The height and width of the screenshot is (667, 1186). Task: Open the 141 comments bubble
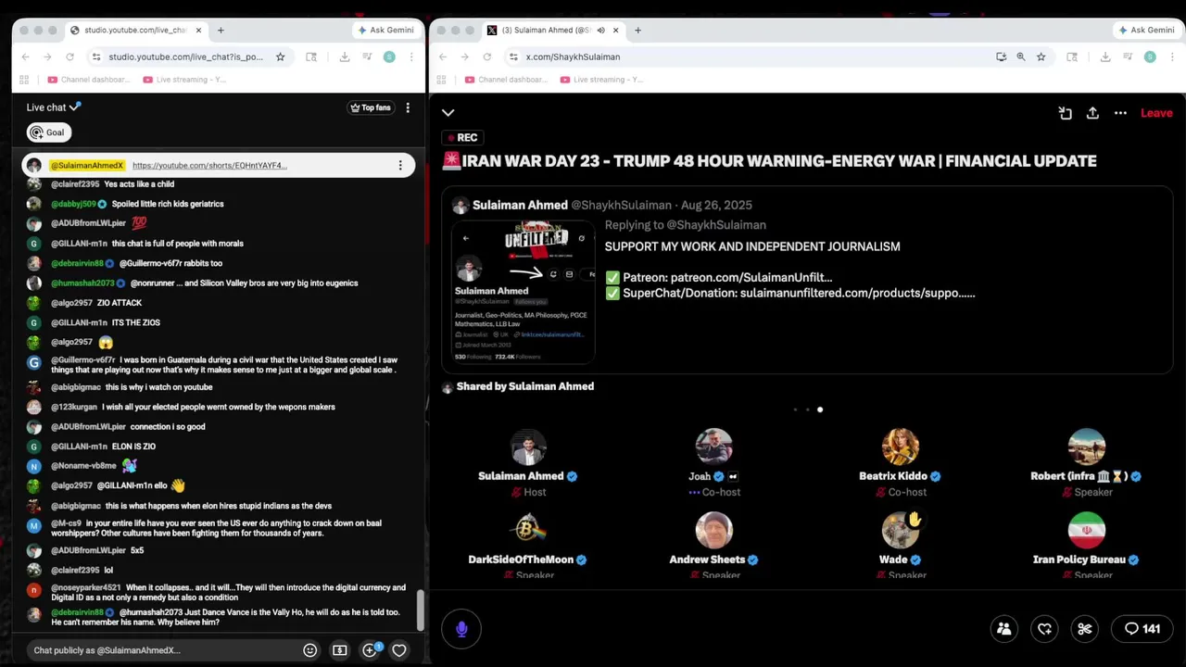pos(1142,629)
